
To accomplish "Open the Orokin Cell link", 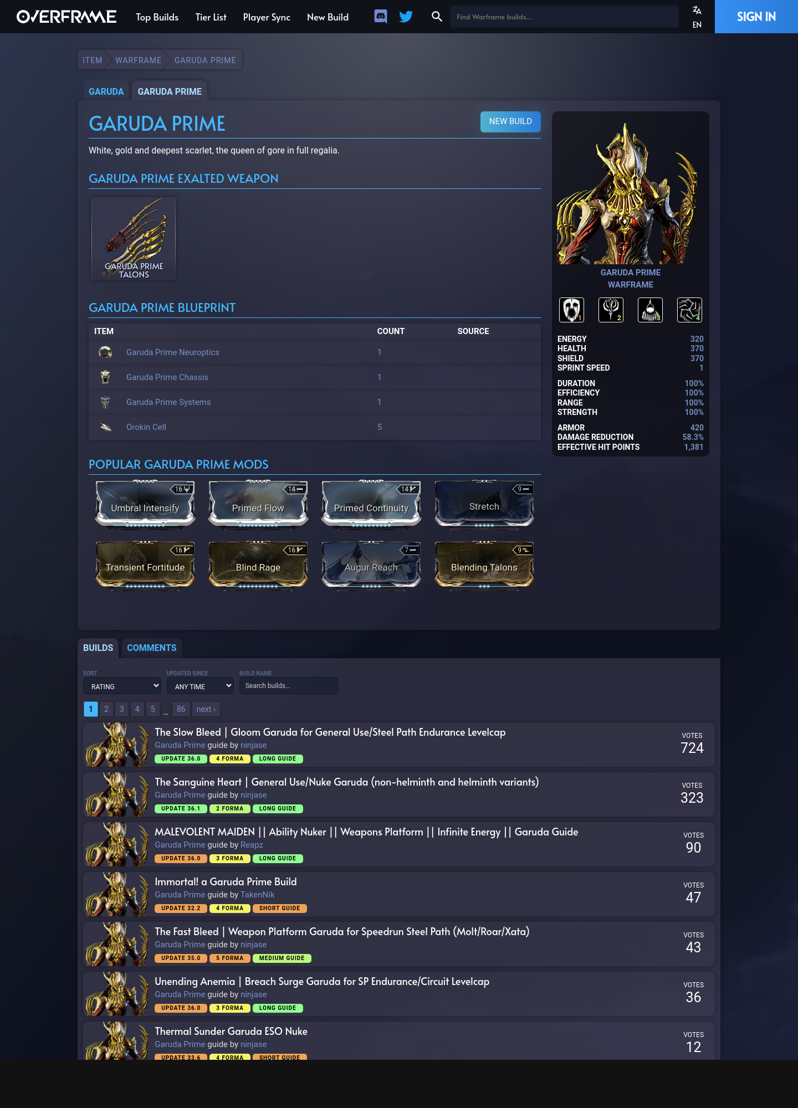I will pyautogui.click(x=146, y=427).
